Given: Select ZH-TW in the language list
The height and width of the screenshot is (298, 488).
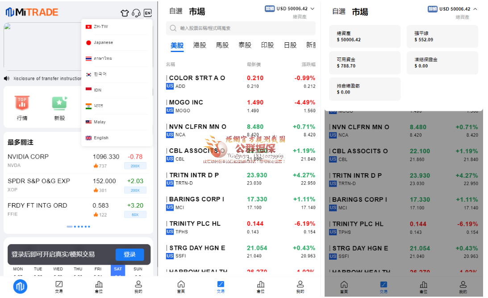Looking at the screenshot, I should click(x=100, y=27).
